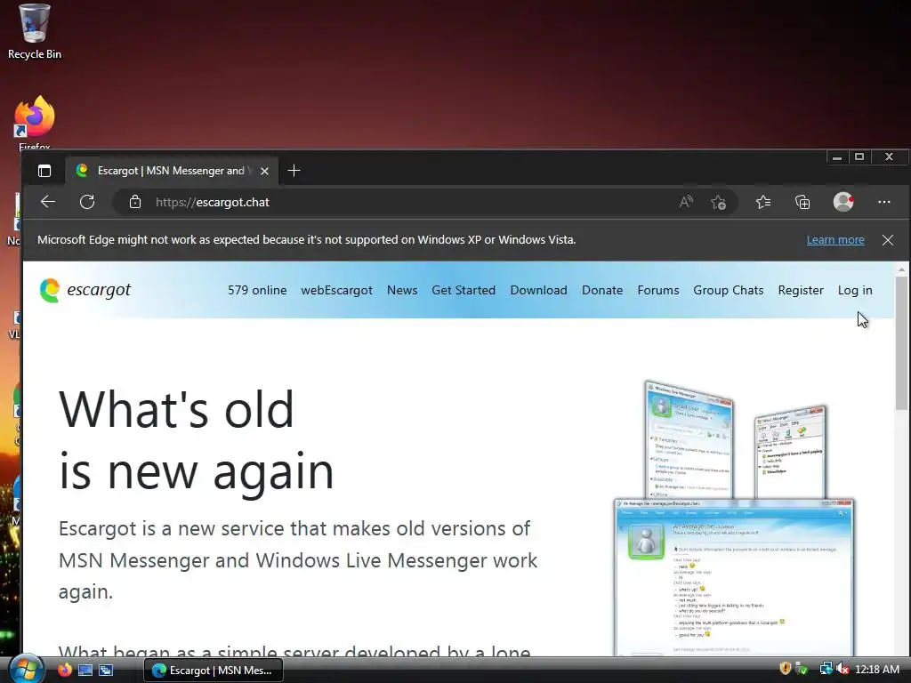Select the Firefox desktop shortcut
The height and width of the screenshot is (683, 911).
(x=35, y=123)
